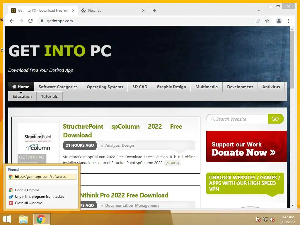Open pinned getintopc.com/softwares jump list item
The height and width of the screenshot is (225, 300).
click(x=42, y=177)
